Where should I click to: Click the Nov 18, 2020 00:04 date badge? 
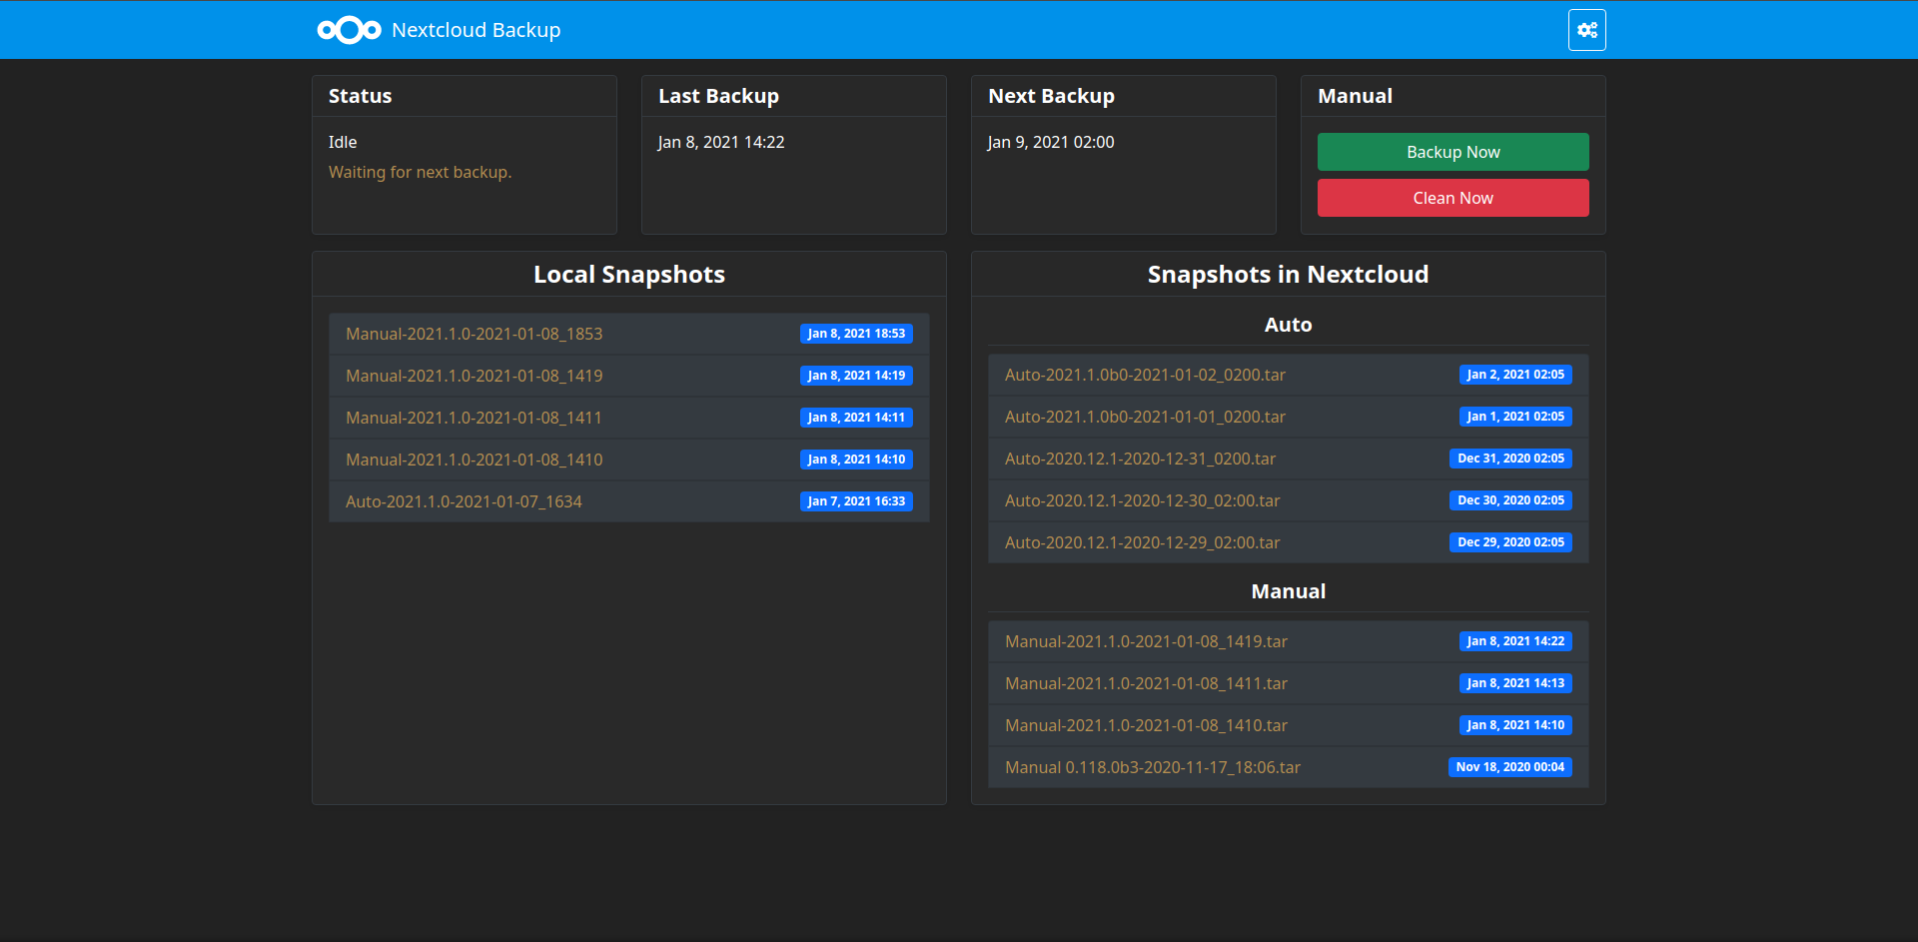point(1510,767)
